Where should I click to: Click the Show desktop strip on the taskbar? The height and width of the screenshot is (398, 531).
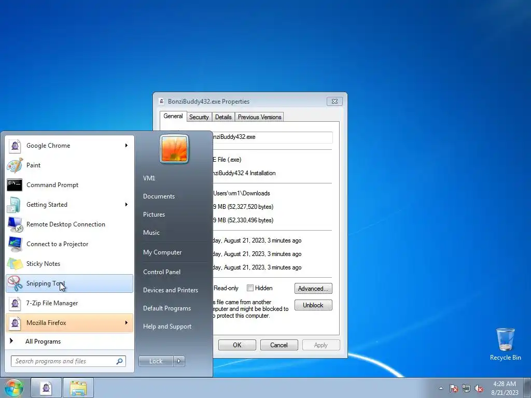(527, 388)
